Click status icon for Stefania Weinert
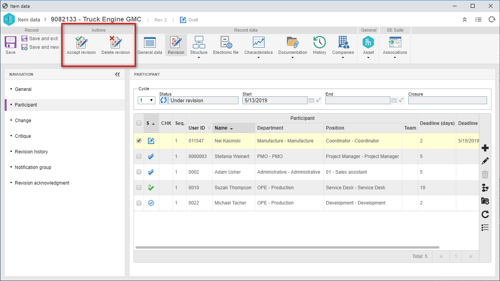This screenshot has height=281, width=500. (x=151, y=157)
